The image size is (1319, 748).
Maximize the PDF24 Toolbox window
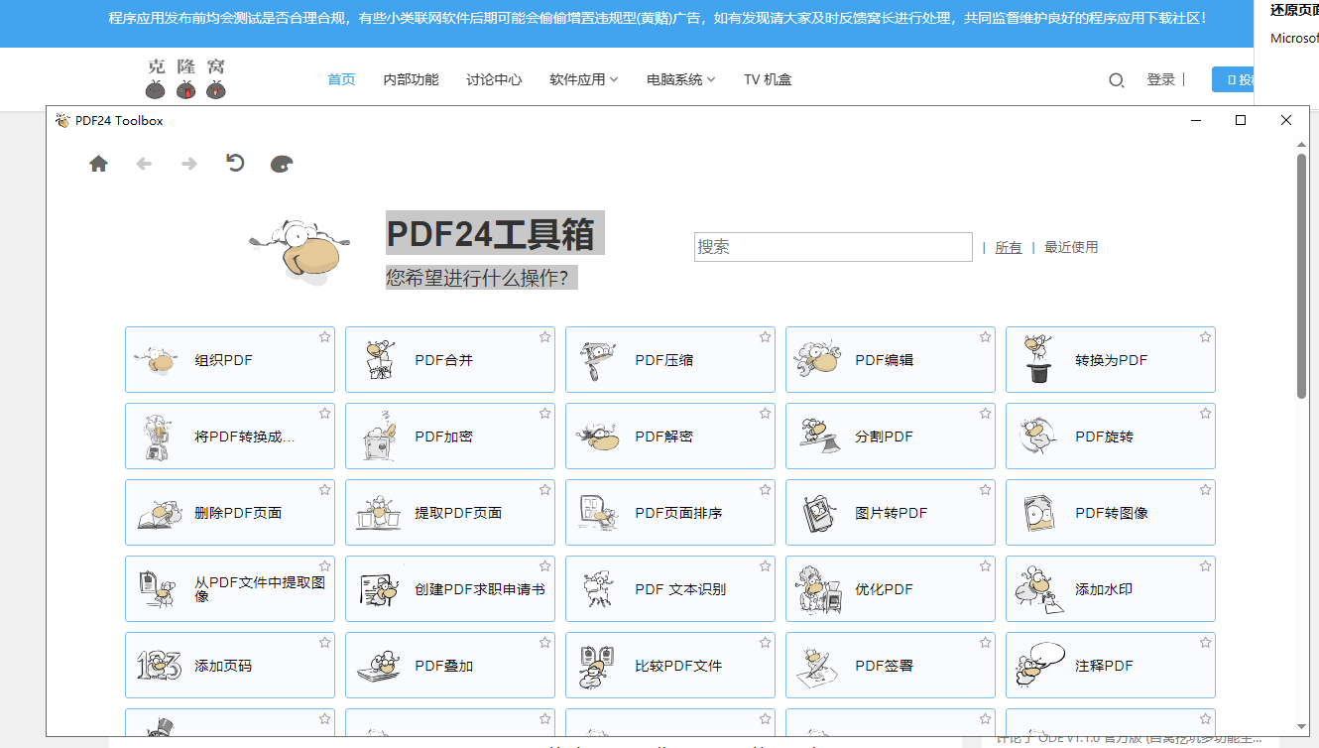tap(1241, 120)
